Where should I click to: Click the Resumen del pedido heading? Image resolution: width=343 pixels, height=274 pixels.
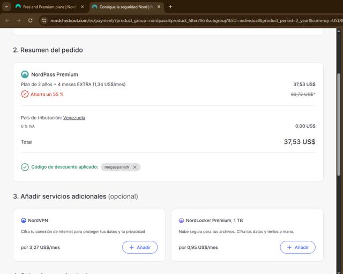[48, 50]
